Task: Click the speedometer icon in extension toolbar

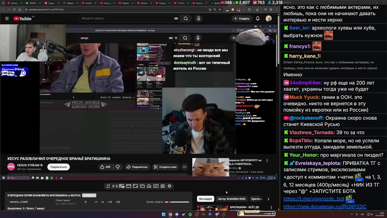Action: (x=149, y=186)
